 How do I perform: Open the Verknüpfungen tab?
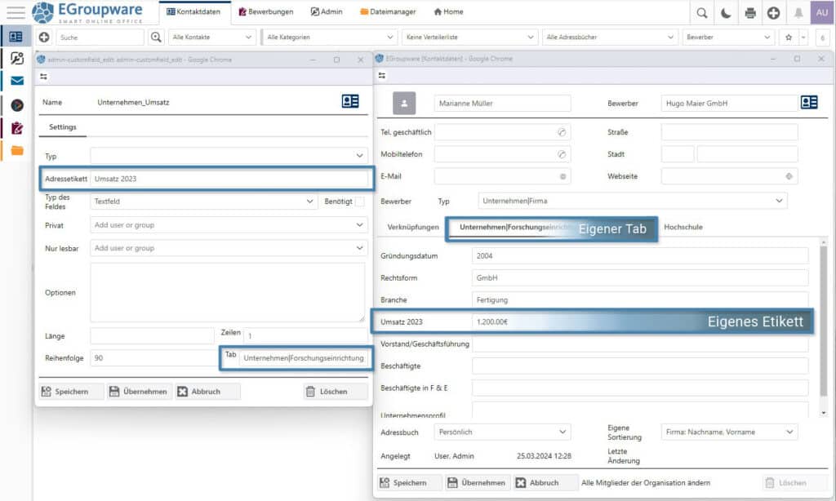click(413, 227)
